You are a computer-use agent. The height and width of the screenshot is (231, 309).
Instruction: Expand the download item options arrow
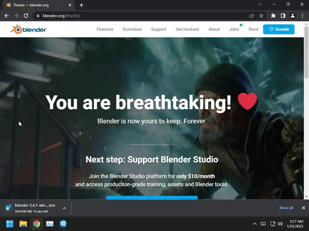(64, 208)
